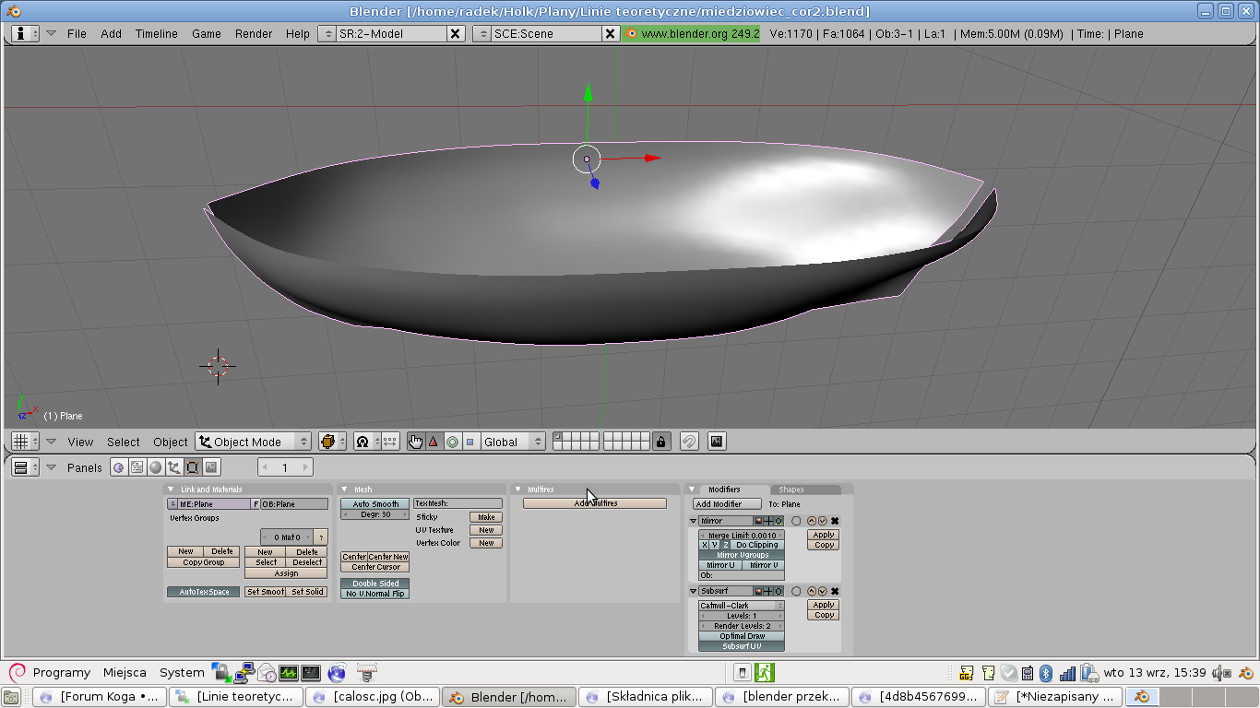
Task: Click the Add Modifier button
Action: point(727,504)
